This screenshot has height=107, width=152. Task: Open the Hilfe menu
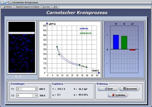[55, 7]
